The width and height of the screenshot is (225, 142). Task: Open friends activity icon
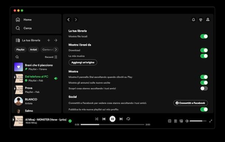point(201,19)
